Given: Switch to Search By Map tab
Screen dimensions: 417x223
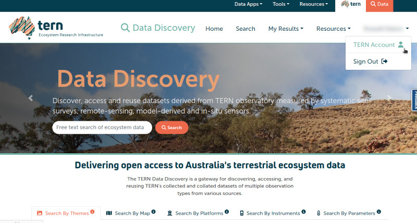Looking at the screenshot, I should tap(131, 213).
